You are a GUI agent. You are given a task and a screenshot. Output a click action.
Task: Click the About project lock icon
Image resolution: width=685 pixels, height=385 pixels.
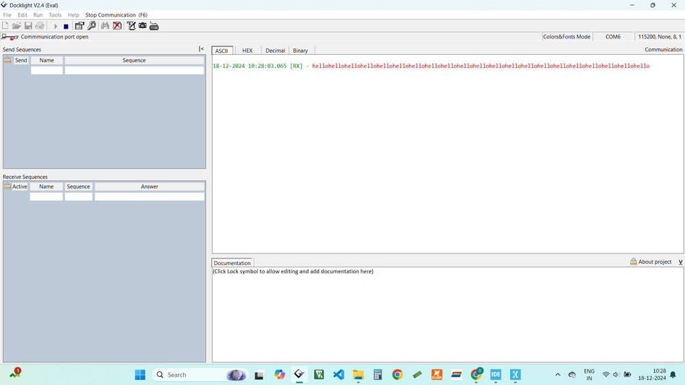pyautogui.click(x=633, y=262)
